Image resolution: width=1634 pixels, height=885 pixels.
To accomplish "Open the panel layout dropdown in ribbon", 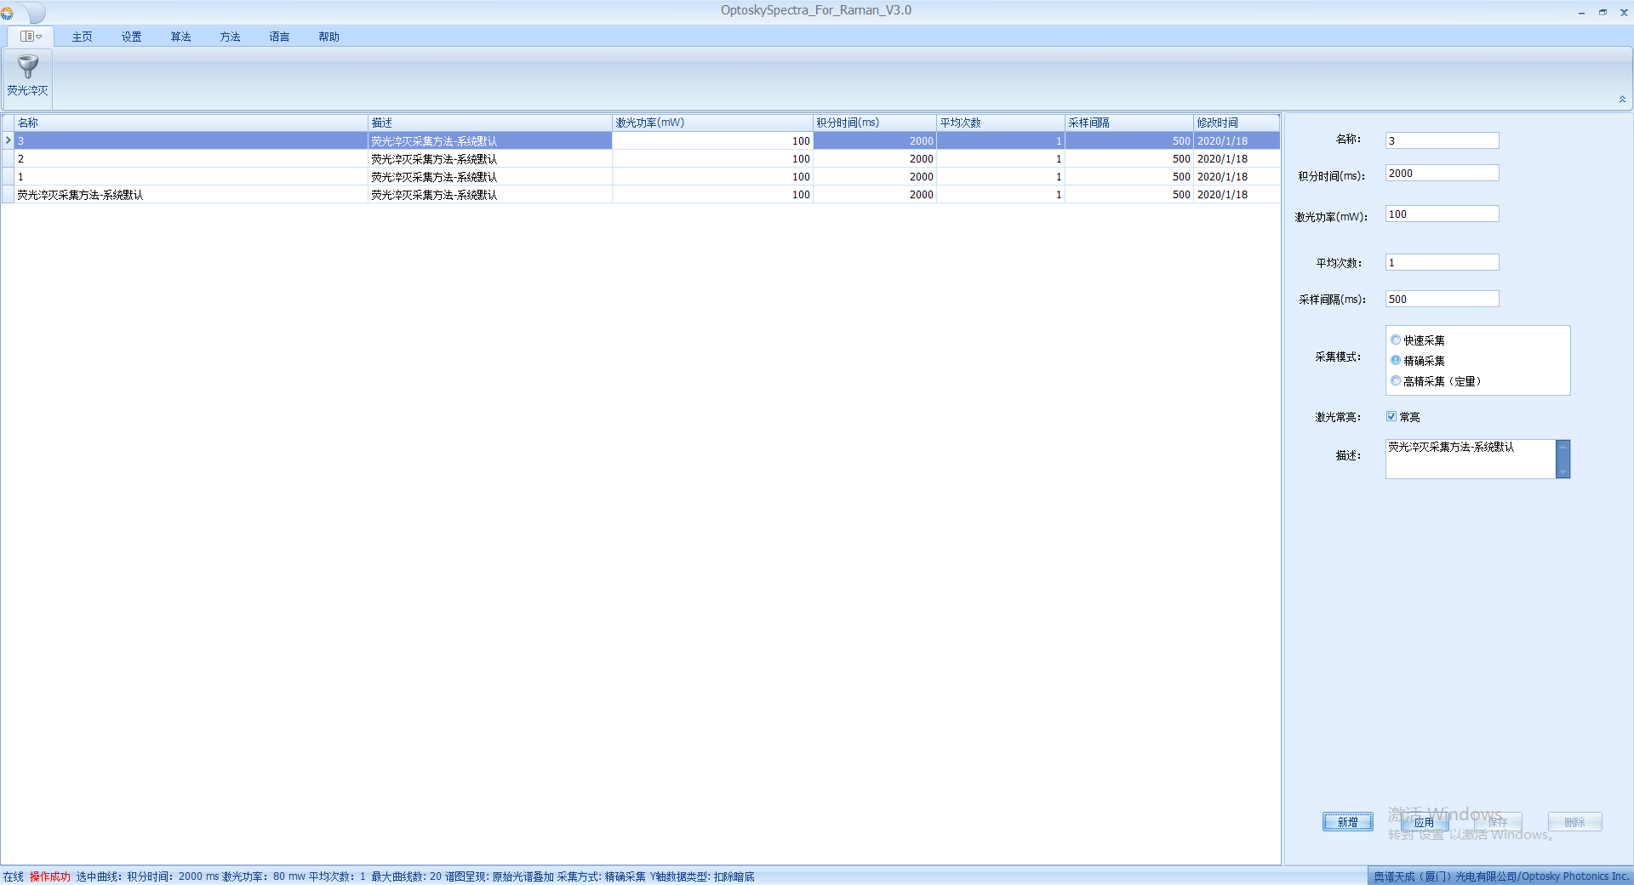I will pyautogui.click(x=31, y=37).
